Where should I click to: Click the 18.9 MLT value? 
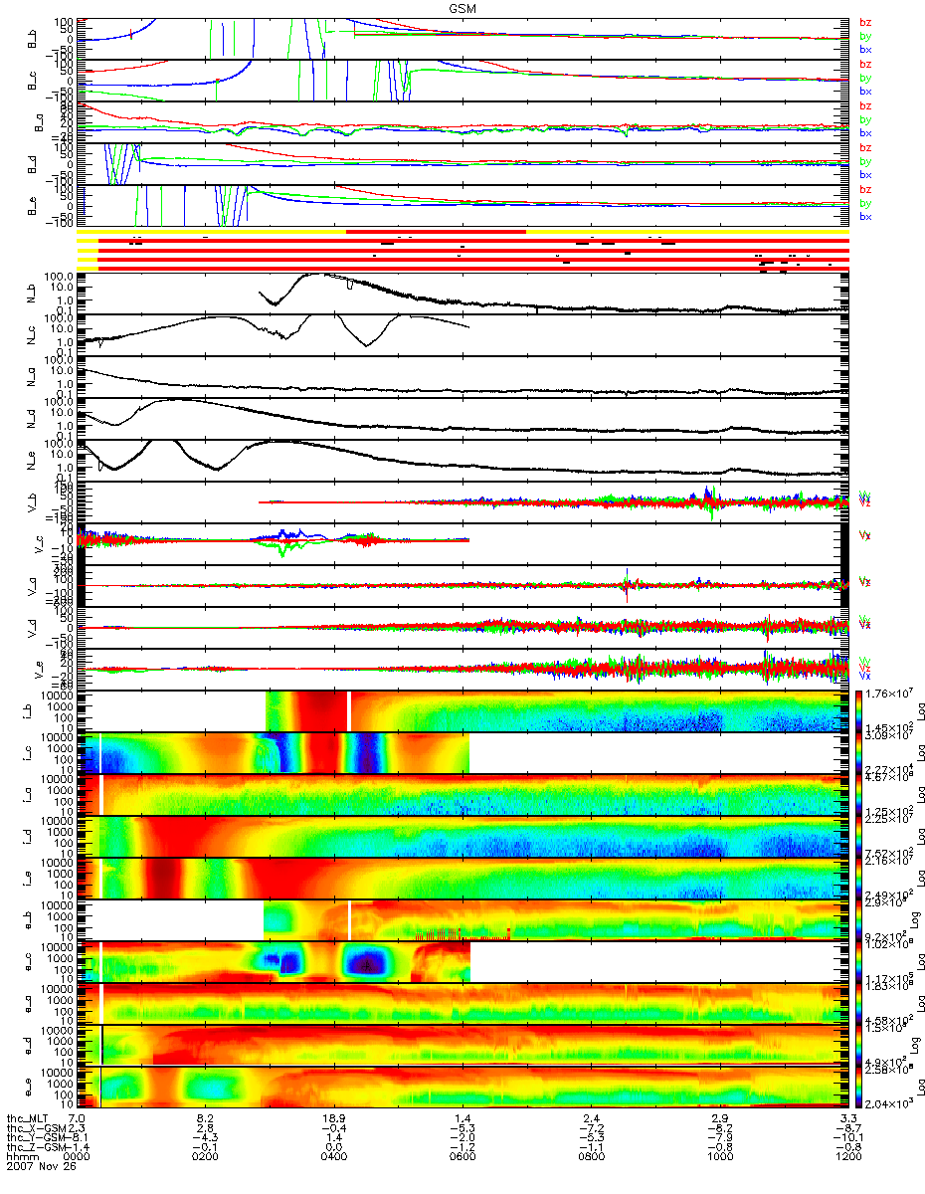point(334,1119)
